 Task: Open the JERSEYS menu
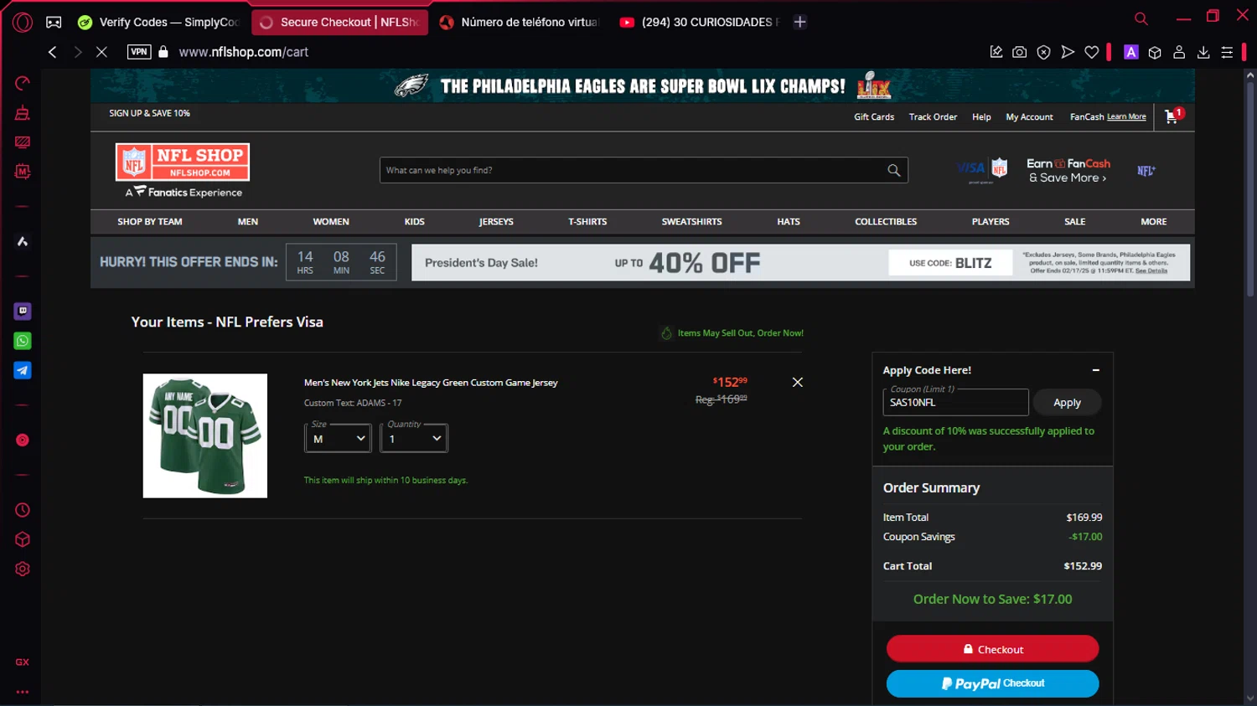click(496, 222)
